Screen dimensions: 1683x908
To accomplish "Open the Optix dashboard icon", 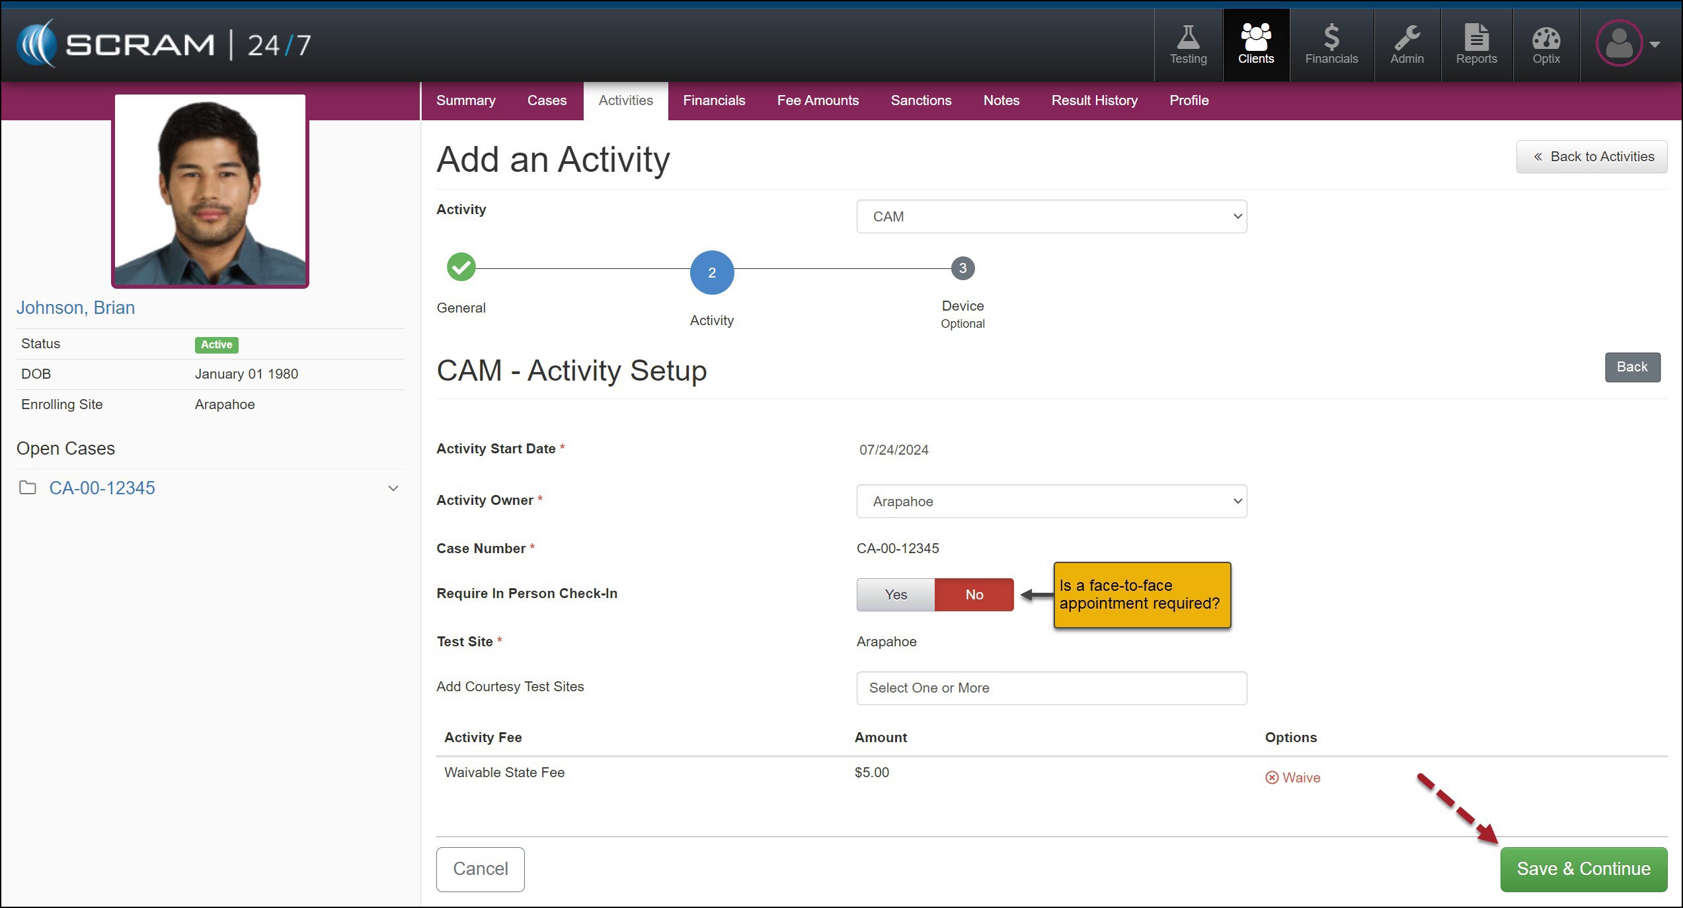I will tap(1546, 38).
